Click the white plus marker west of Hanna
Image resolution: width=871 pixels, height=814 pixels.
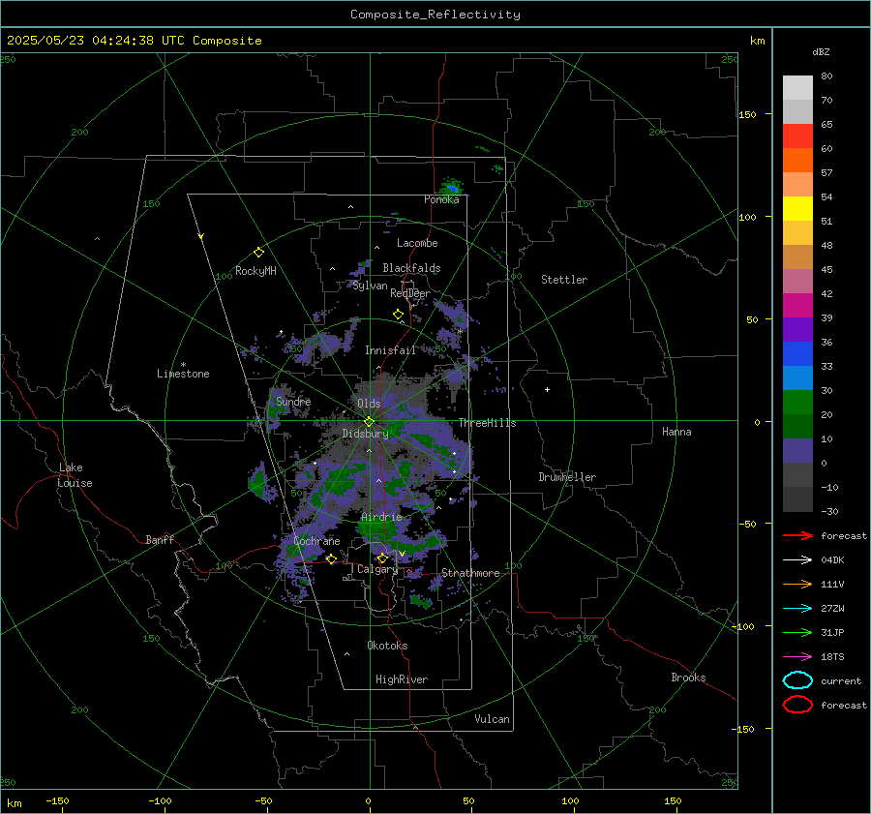click(x=547, y=389)
